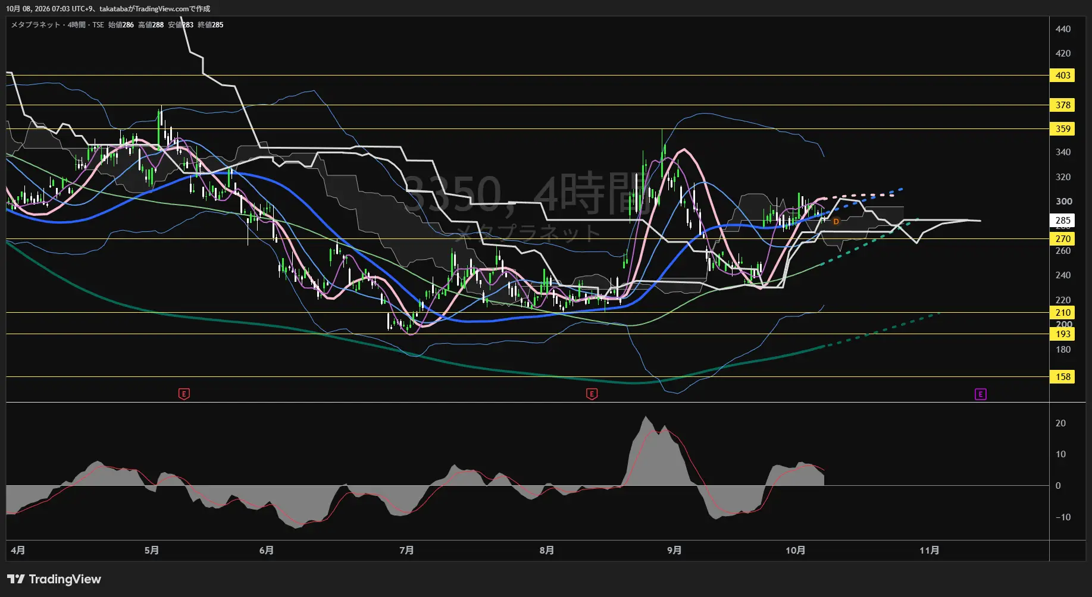Click the 高値288 high value
1092x597 pixels.
click(x=151, y=25)
